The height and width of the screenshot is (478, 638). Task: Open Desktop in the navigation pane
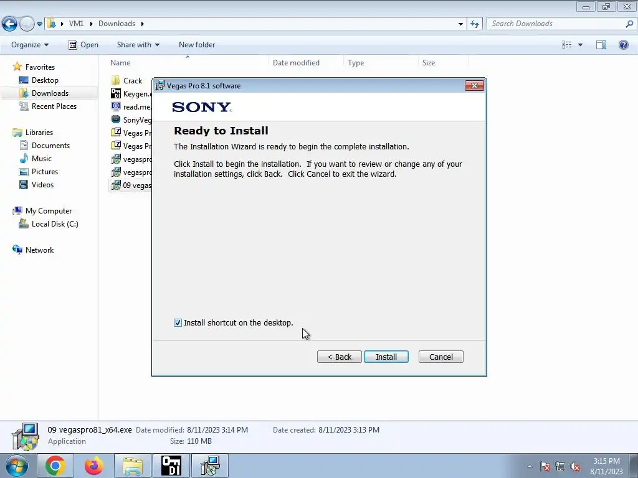tap(45, 80)
